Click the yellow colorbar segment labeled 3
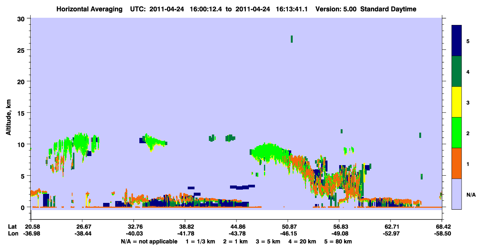This screenshot has width=491, height=252. coord(457,102)
